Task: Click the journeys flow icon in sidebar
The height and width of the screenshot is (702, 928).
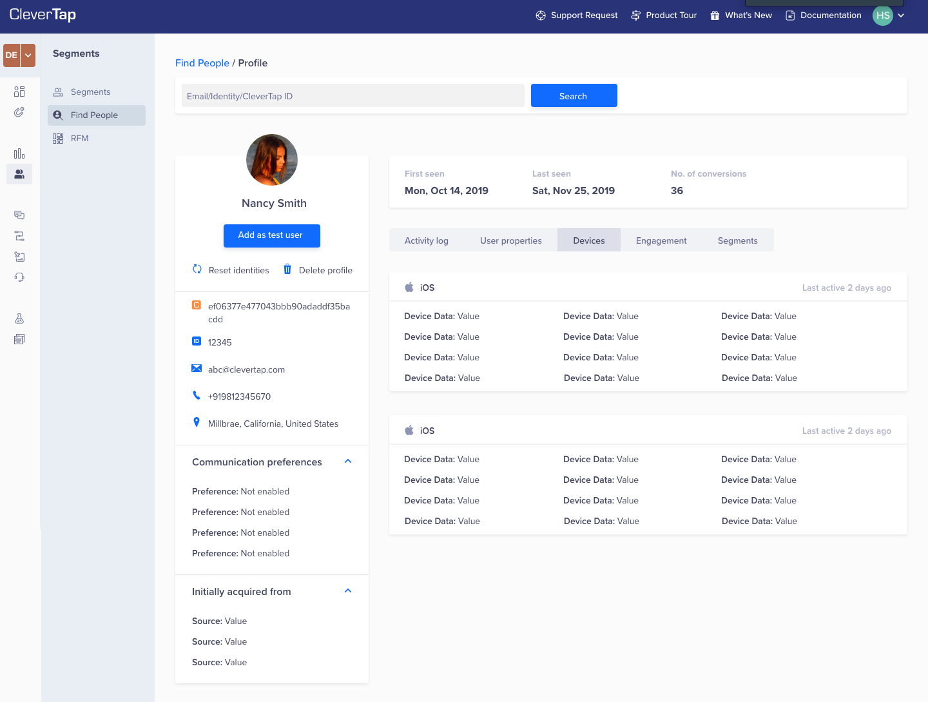Action: [19, 236]
